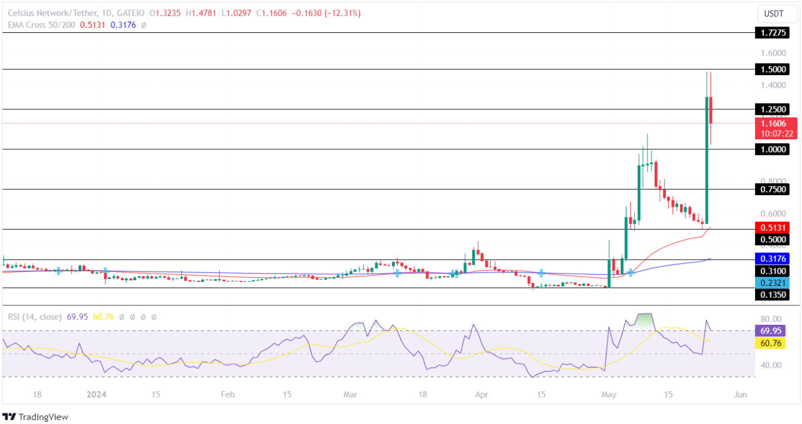The width and height of the screenshot is (802, 424).
Task: Click the 40.00 RSI scale tick
Action: pos(772,365)
